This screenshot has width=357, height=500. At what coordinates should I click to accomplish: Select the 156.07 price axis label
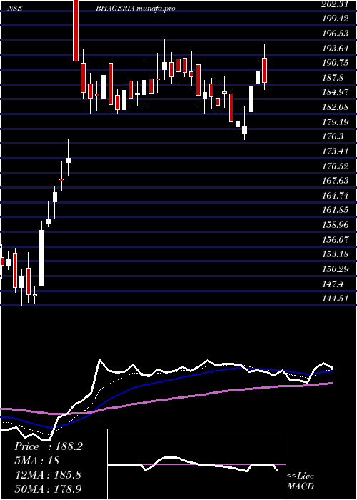tap(336, 240)
